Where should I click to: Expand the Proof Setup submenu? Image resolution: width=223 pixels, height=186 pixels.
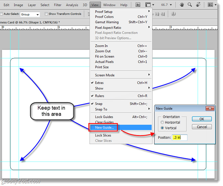pos(121,12)
